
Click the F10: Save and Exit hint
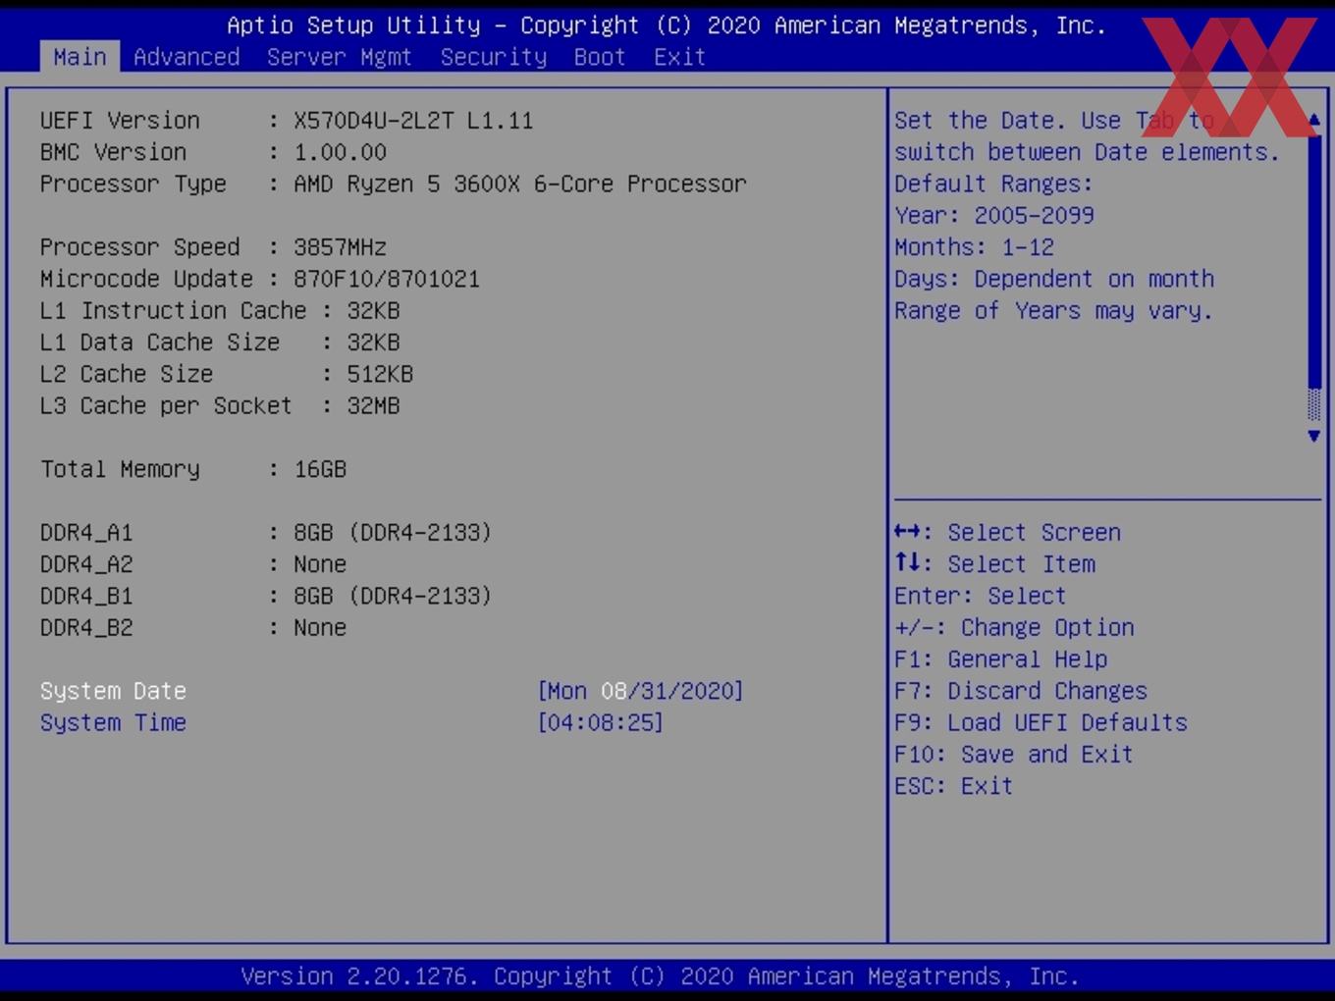tap(1014, 754)
